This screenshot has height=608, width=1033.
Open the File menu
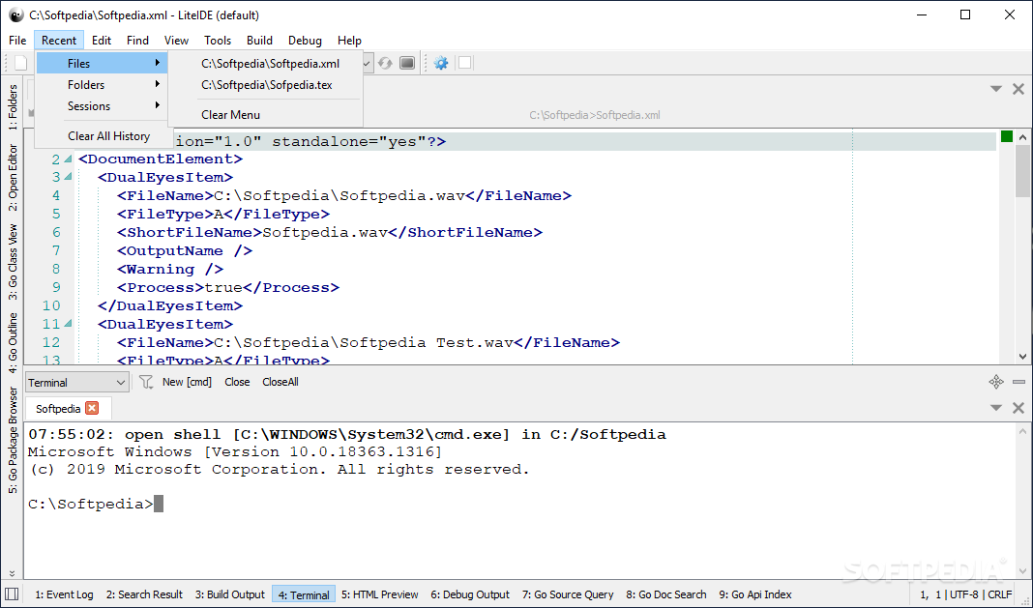pyautogui.click(x=17, y=41)
